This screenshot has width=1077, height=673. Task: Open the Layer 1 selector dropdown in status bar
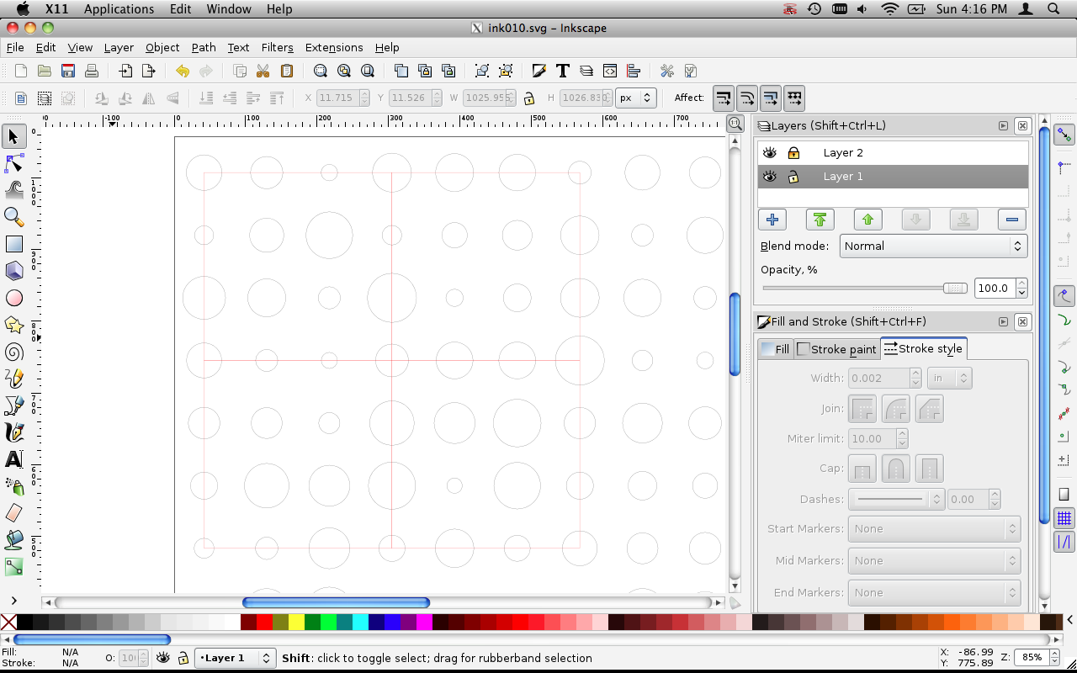pyautogui.click(x=235, y=658)
